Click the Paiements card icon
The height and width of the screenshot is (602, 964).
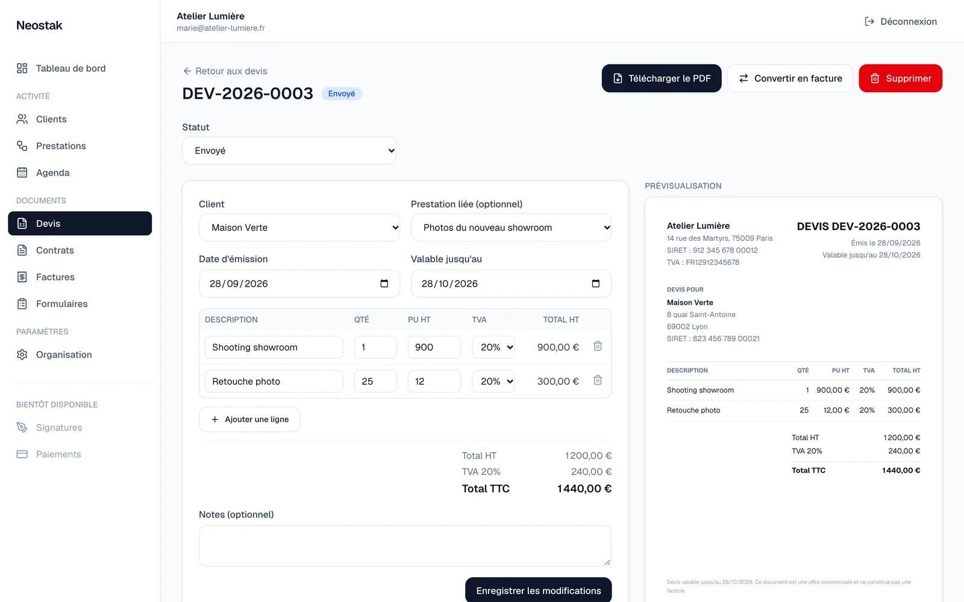[x=22, y=455]
